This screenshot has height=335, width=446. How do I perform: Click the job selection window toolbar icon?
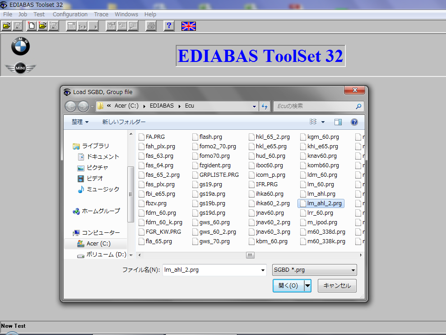pos(71,26)
